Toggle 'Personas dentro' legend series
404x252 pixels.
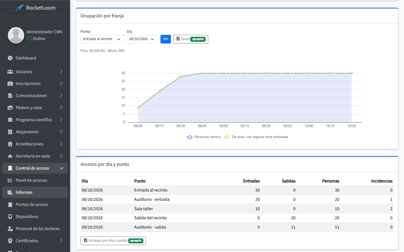(x=204, y=137)
